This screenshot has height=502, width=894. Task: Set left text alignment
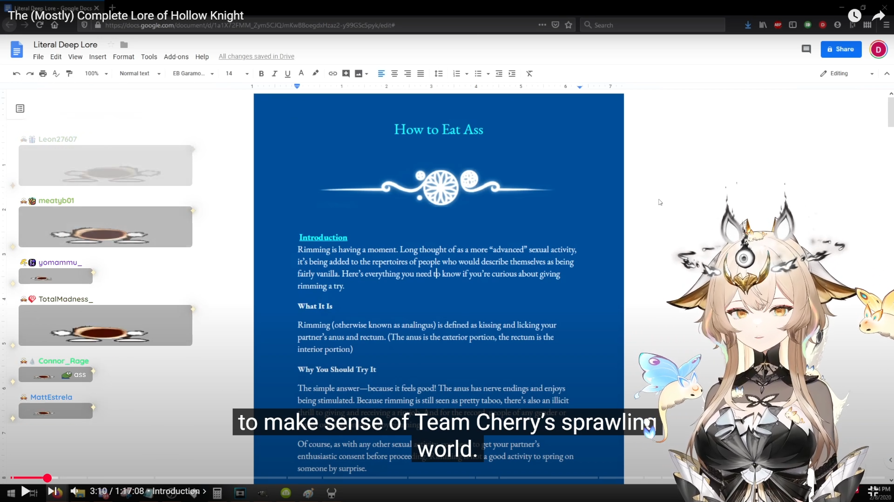(381, 73)
